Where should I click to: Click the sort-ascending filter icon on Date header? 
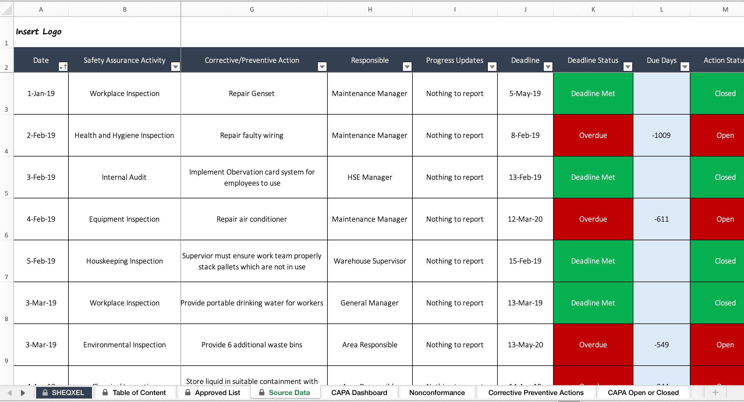[63, 66]
